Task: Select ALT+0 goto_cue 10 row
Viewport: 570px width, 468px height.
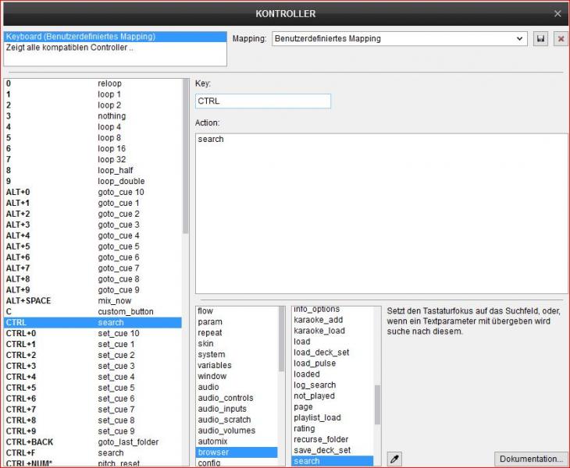Action: (x=93, y=192)
